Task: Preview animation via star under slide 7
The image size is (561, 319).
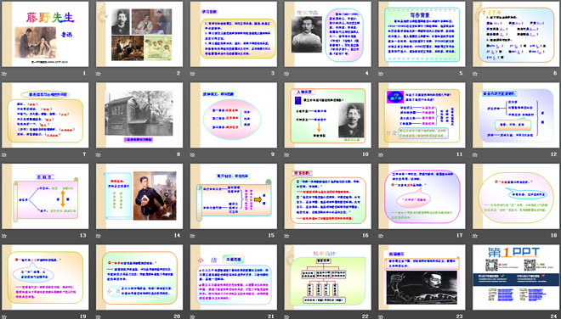Action: [x=4, y=155]
